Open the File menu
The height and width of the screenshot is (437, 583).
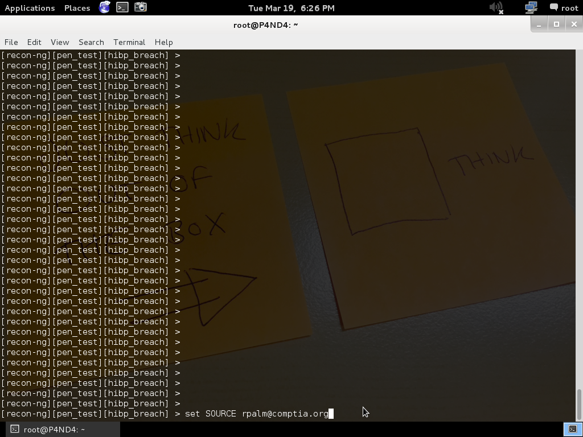pos(11,42)
